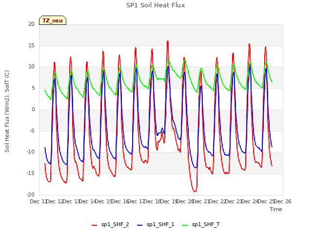Click the y-axis value 20
312x234 pixels.
click(x=31, y=24)
